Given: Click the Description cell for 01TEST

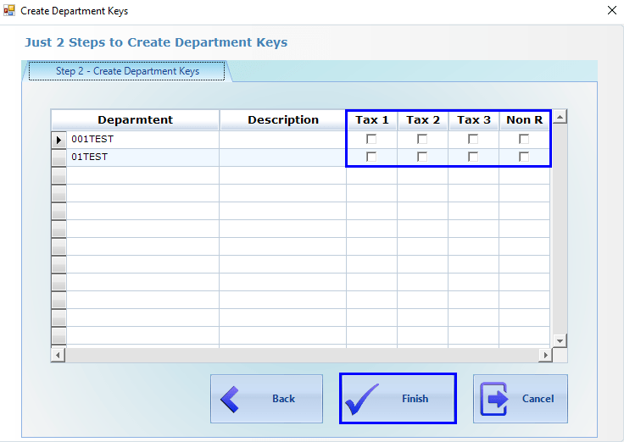Looking at the screenshot, I should tap(283, 157).
